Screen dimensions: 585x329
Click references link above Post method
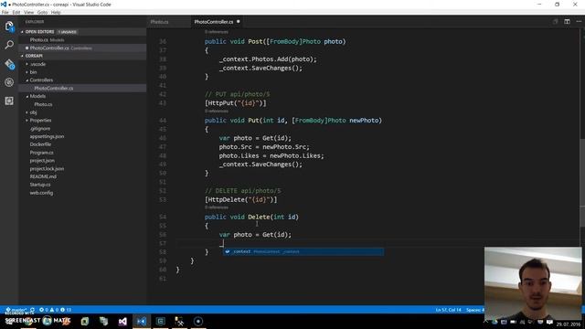click(x=217, y=33)
